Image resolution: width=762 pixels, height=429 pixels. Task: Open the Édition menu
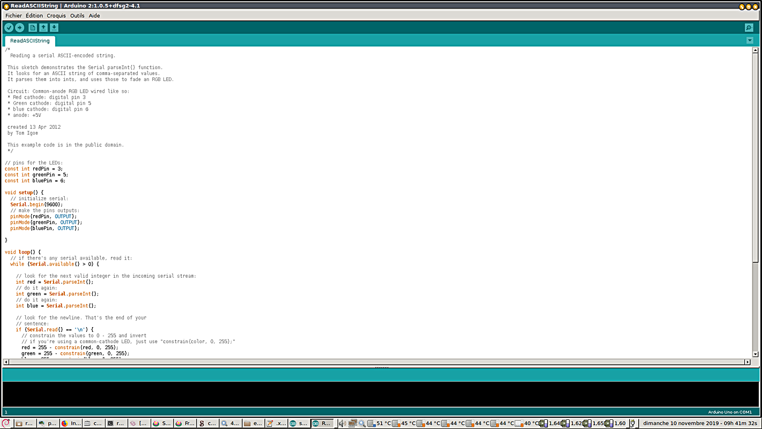point(34,16)
